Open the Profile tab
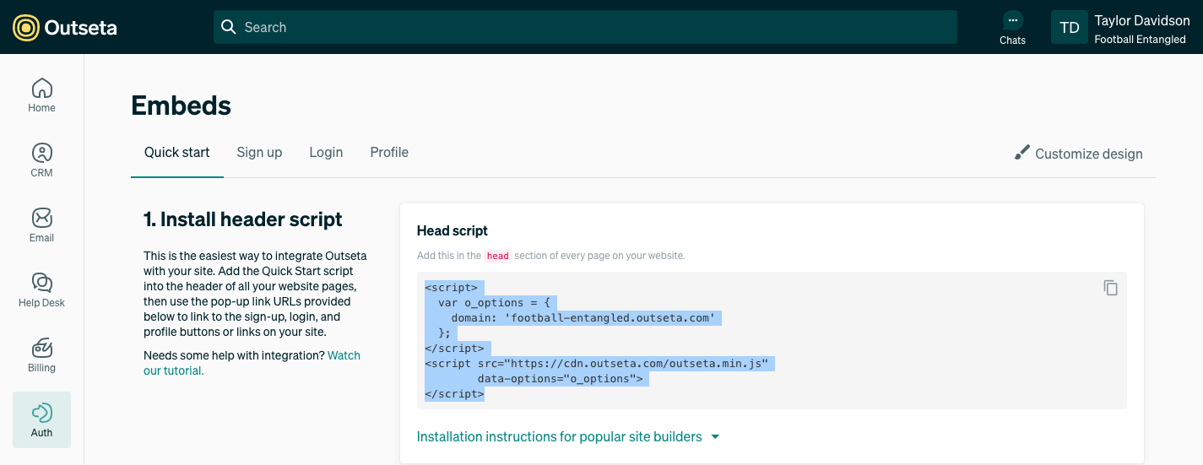1203x465 pixels. (x=389, y=153)
